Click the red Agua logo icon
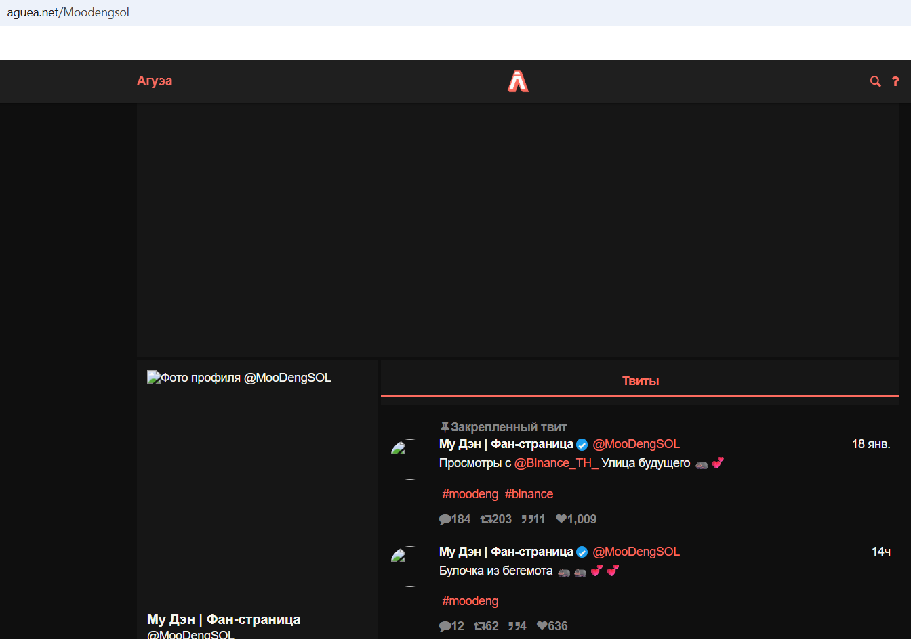 518,81
